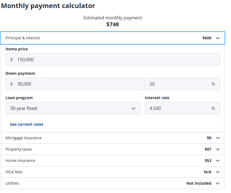
Task: Click the Loan program dropdown arrow
Action: click(x=134, y=108)
